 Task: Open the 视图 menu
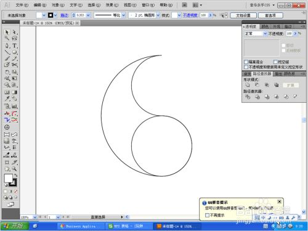130,5
